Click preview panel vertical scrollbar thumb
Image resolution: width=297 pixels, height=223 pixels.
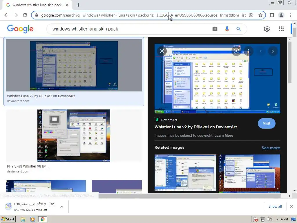tap(289, 62)
